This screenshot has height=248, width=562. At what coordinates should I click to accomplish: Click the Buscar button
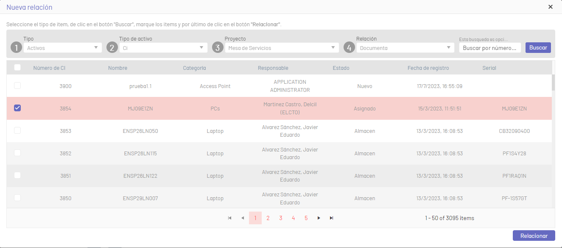(x=538, y=48)
